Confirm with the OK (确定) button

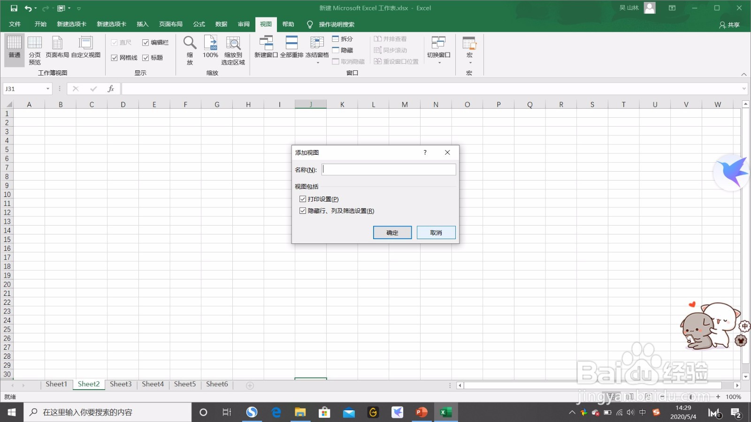pyautogui.click(x=392, y=233)
